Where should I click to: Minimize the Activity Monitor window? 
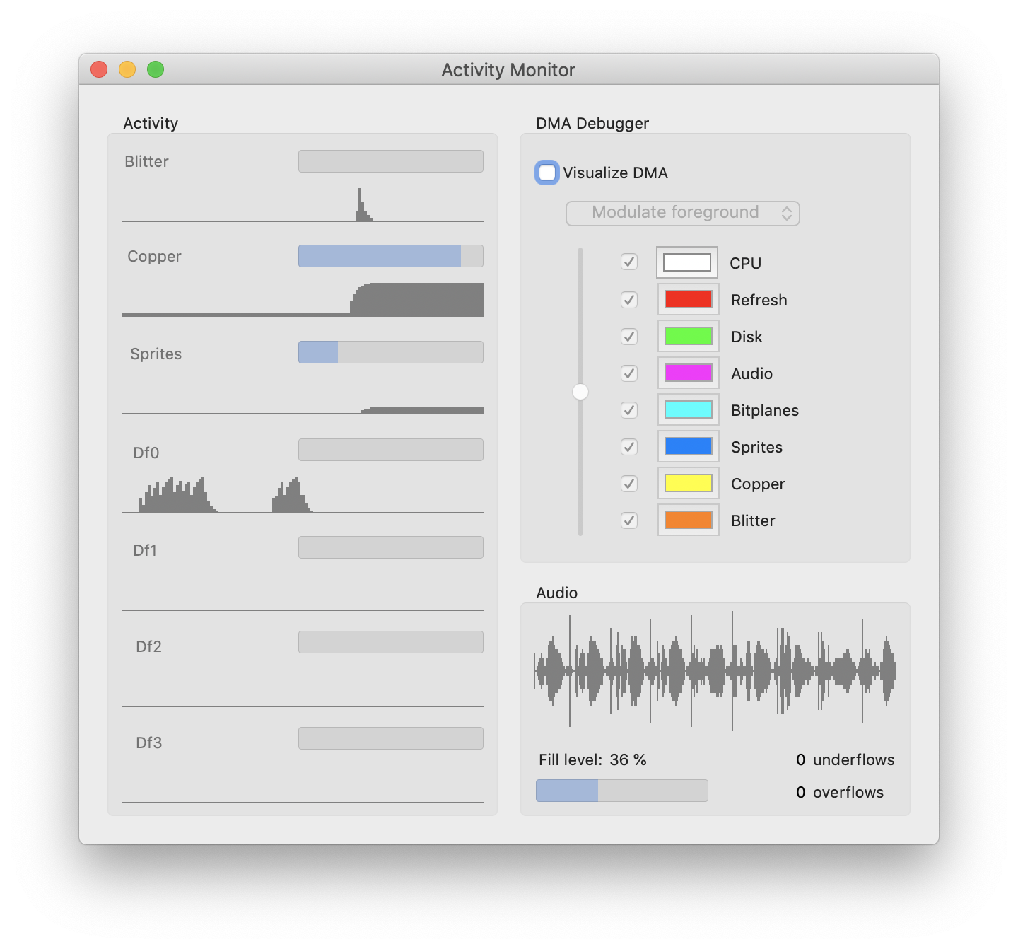(x=127, y=69)
